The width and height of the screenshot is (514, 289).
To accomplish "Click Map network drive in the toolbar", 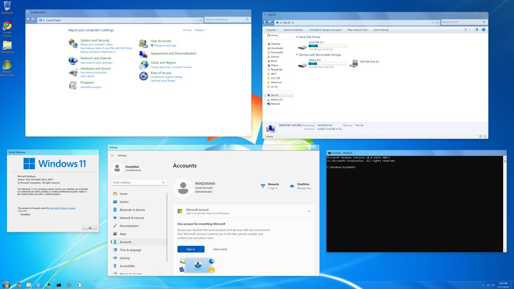I will [x=357, y=30].
